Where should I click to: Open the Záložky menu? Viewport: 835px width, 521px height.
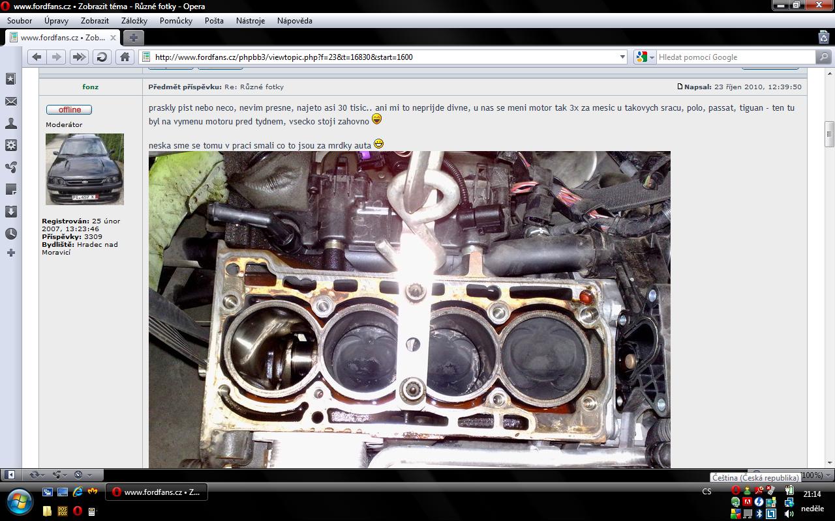tap(134, 21)
